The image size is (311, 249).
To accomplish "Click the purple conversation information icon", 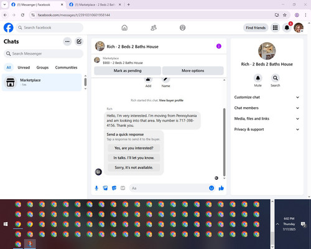I will tap(219, 46).
